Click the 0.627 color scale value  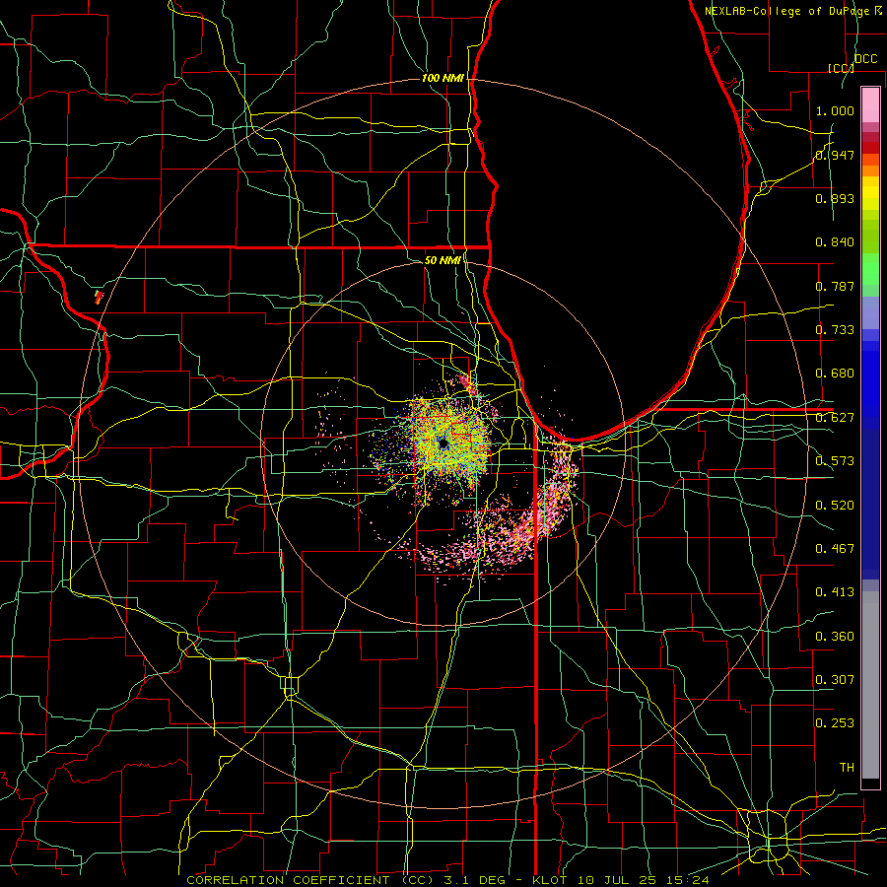tap(835, 418)
